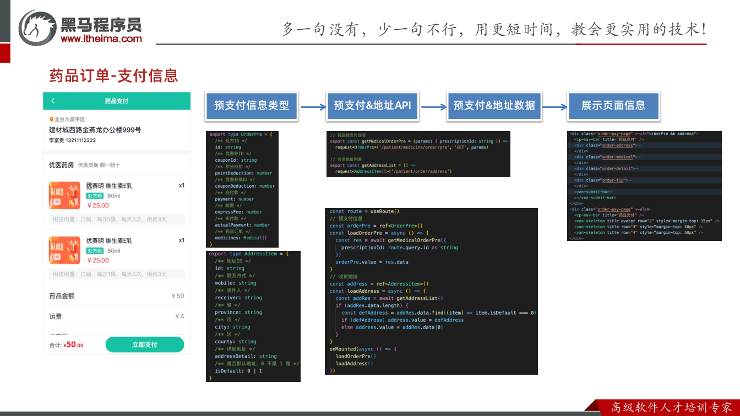
Task: Click the line 'export type OrderPre = {'
Action: (241, 134)
